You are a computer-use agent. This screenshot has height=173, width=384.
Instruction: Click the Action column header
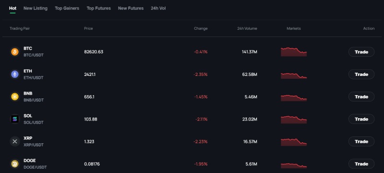coord(369,28)
